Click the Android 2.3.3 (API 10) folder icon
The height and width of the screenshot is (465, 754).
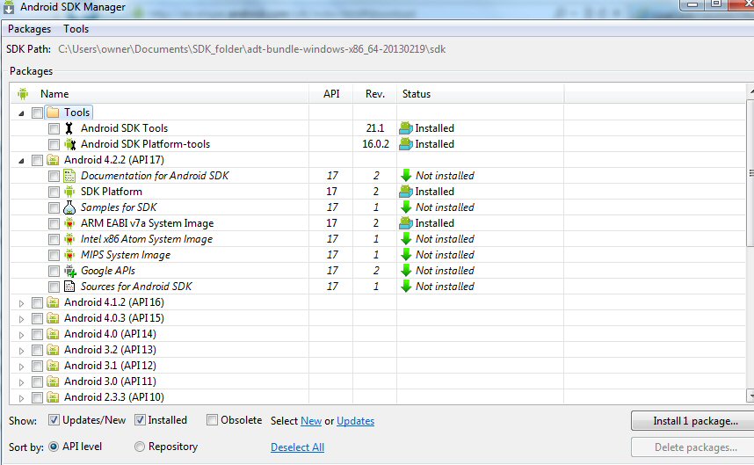coord(53,397)
